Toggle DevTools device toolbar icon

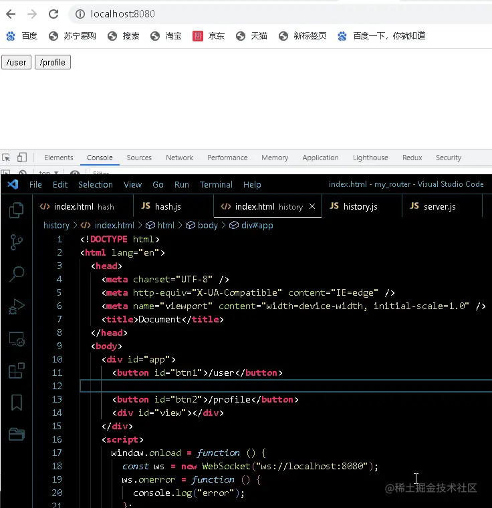tap(22, 158)
